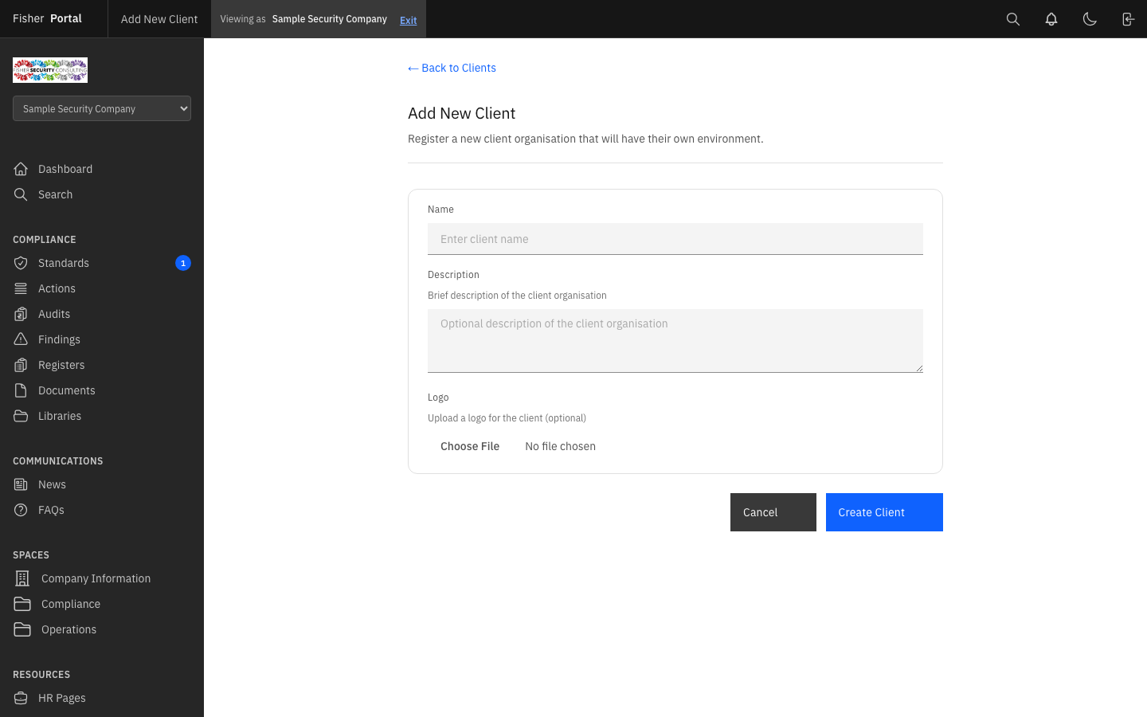Open the search magnifier in the top bar
Screen dimensions: 1147x717
point(1013,18)
